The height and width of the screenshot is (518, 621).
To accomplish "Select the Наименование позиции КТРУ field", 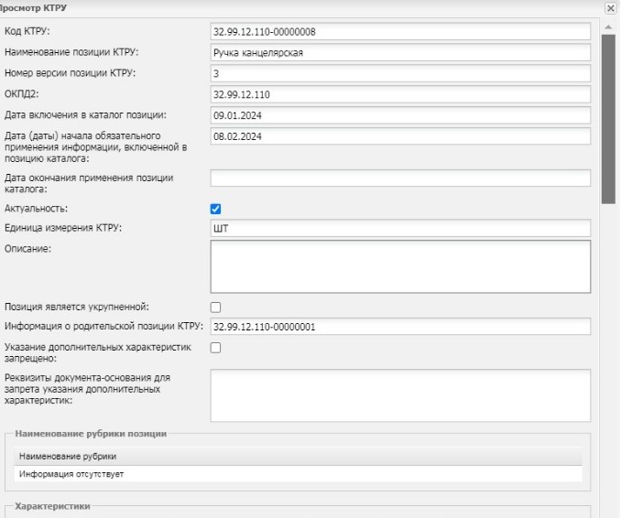I will 400,53.
